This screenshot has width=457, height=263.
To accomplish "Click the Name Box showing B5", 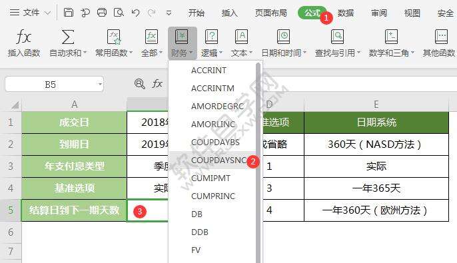I will coord(50,85).
